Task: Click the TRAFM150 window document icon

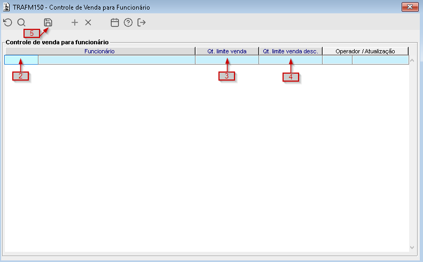Action: tap(6, 7)
